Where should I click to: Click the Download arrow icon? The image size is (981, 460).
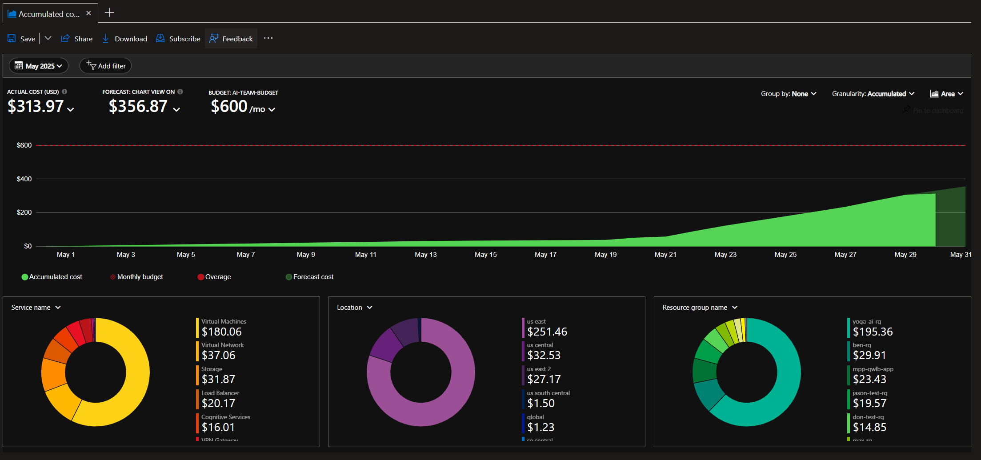[x=106, y=39]
